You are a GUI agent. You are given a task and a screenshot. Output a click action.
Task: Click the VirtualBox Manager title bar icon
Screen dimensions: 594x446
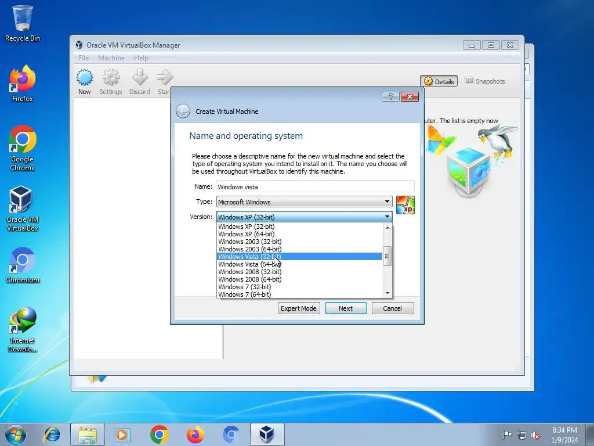79,45
